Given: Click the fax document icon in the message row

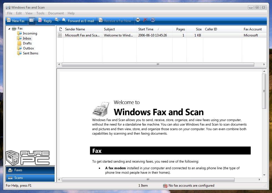Looking at the screenshot, I should coord(60,35).
